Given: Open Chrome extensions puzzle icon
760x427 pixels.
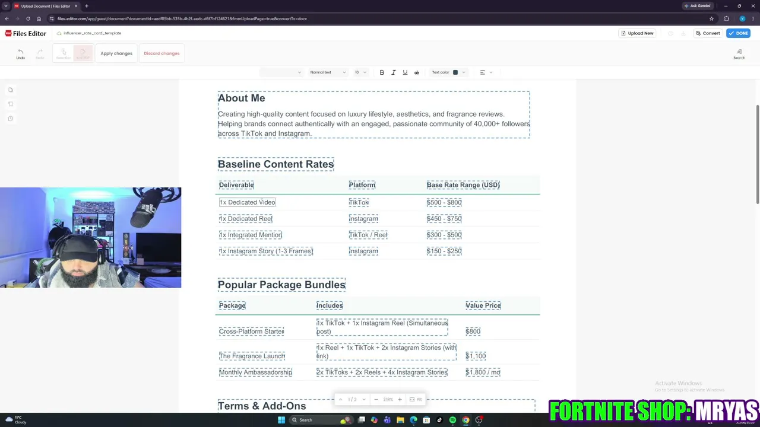Looking at the screenshot, I should pos(726,18).
